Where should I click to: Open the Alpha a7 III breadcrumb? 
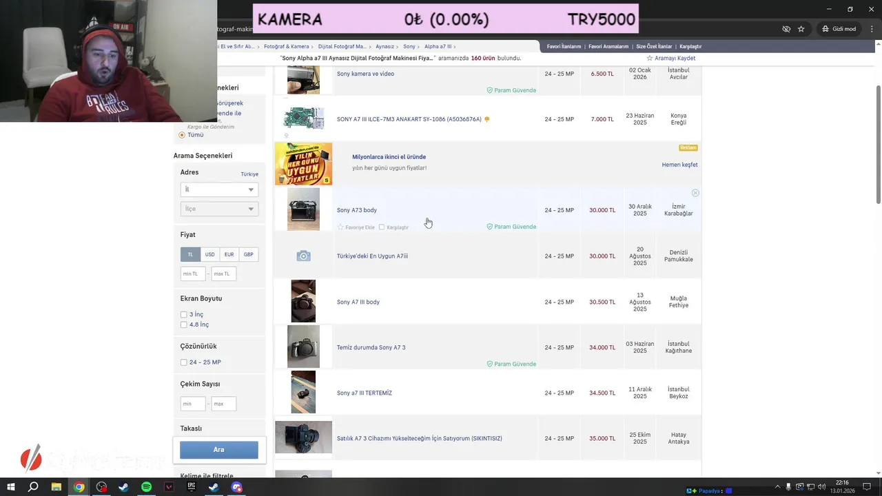tap(438, 47)
